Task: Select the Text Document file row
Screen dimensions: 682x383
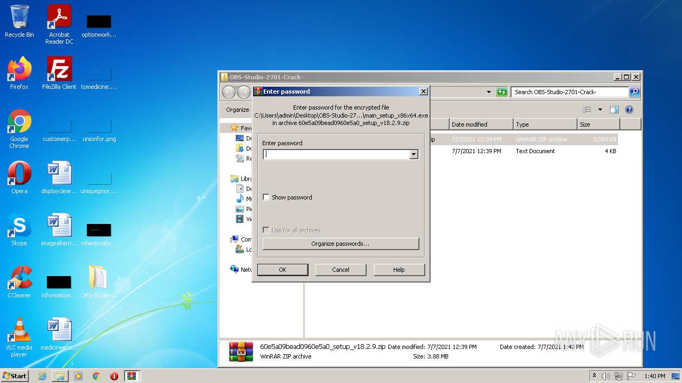Action: click(524, 151)
